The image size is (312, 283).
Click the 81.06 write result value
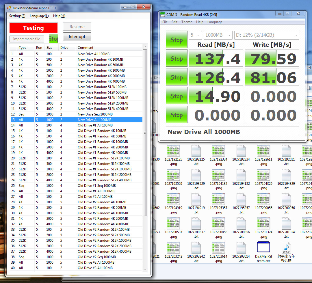272,77
